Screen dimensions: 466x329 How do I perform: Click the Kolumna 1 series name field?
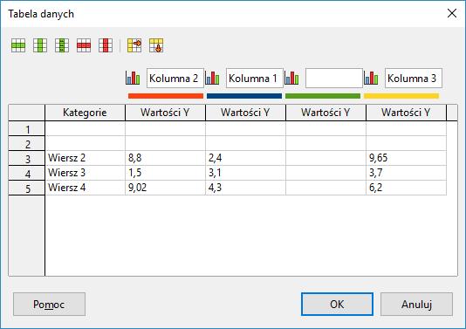tap(255, 79)
